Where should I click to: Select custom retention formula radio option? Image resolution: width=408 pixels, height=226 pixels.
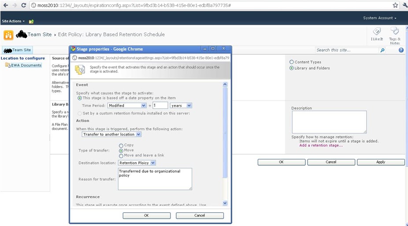pyautogui.click(x=80, y=113)
